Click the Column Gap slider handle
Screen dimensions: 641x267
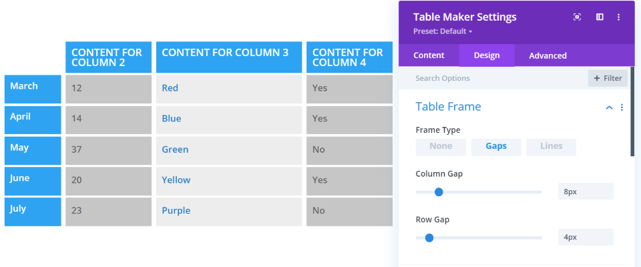439,192
